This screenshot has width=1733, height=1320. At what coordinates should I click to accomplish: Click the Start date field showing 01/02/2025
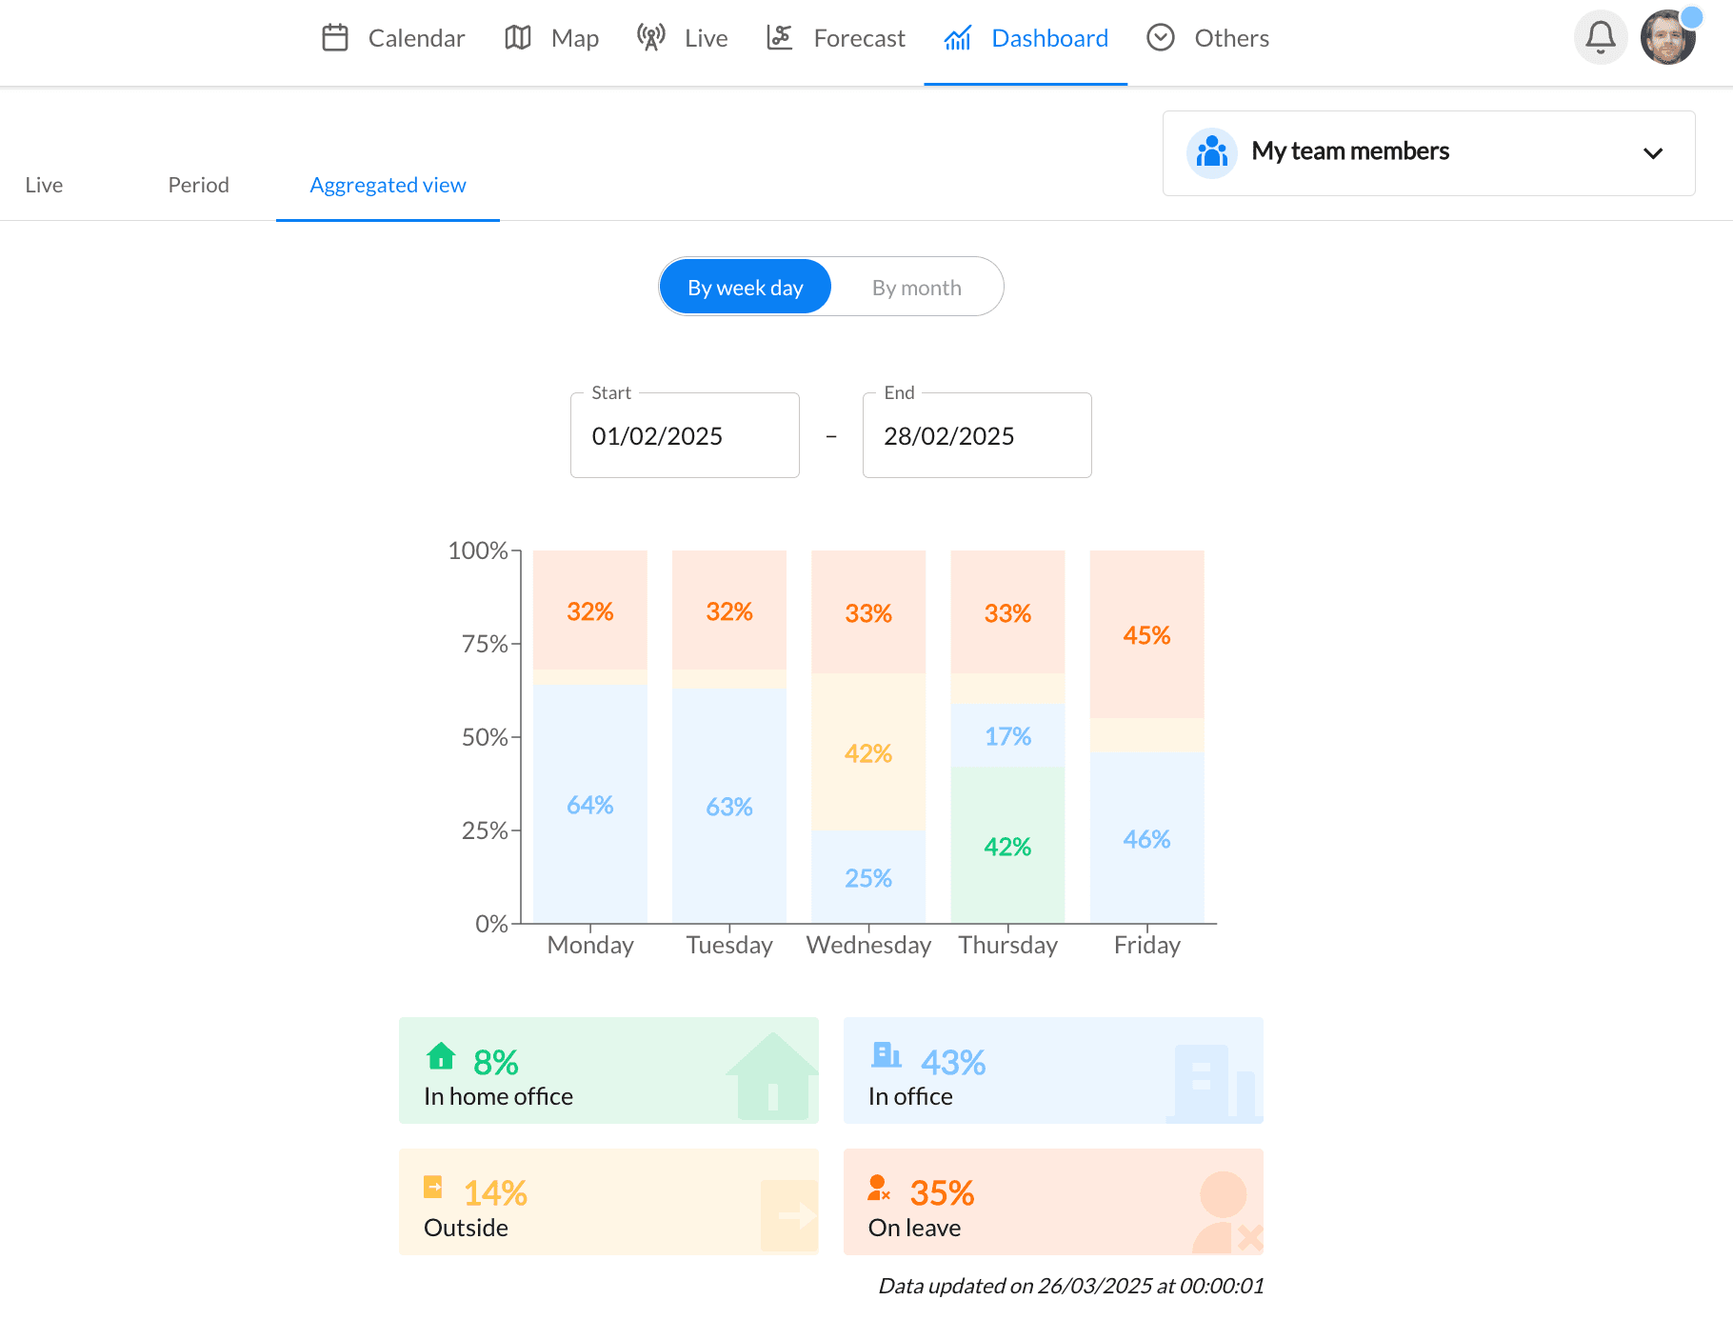[x=684, y=435]
